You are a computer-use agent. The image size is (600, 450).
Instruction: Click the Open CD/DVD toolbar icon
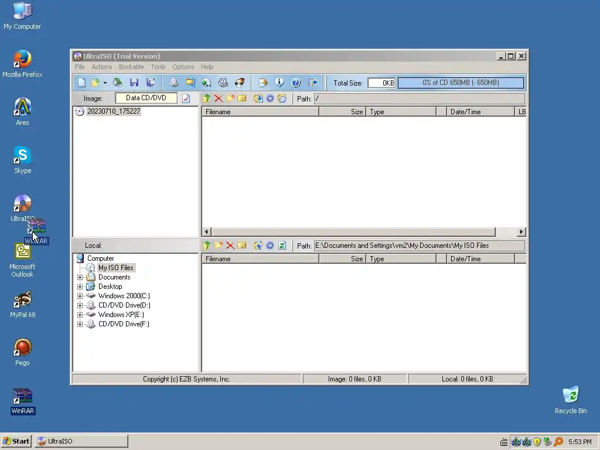[x=117, y=83]
